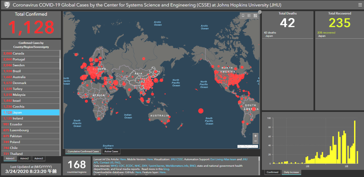Choose Australia from the confirmed cases list
Image resolution: width=364 pixels, height=177 pixels.
(x=30, y=77)
